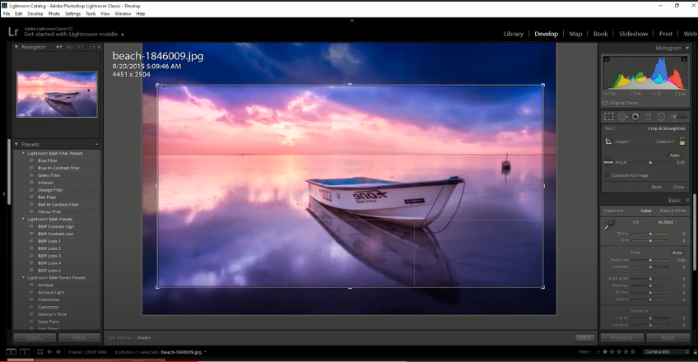698x362 pixels.
Task: Select the Crop Overlay tool icon
Action: [609, 117]
